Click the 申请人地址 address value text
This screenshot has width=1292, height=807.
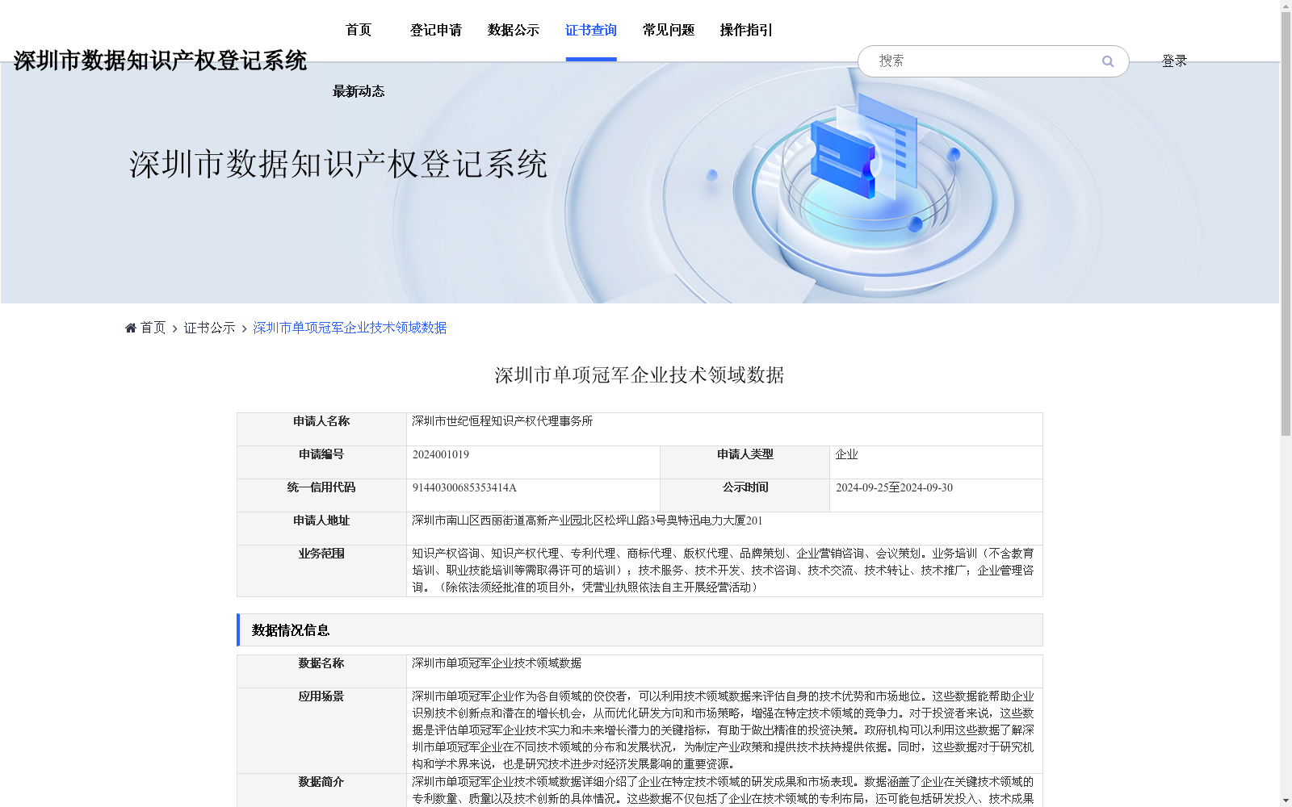point(587,521)
